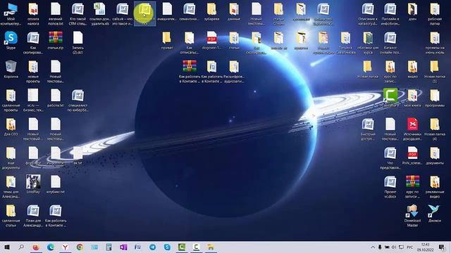Select the сделанные статьи folder icon
Viewport: 451px width, 253px height.
[x=11, y=216]
